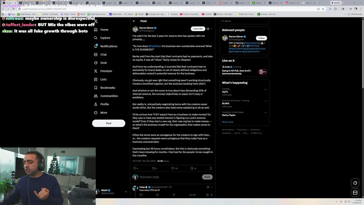364x205 pixels.
Task: Open Coop's profile avatar in replies
Action: tap(135, 188)
